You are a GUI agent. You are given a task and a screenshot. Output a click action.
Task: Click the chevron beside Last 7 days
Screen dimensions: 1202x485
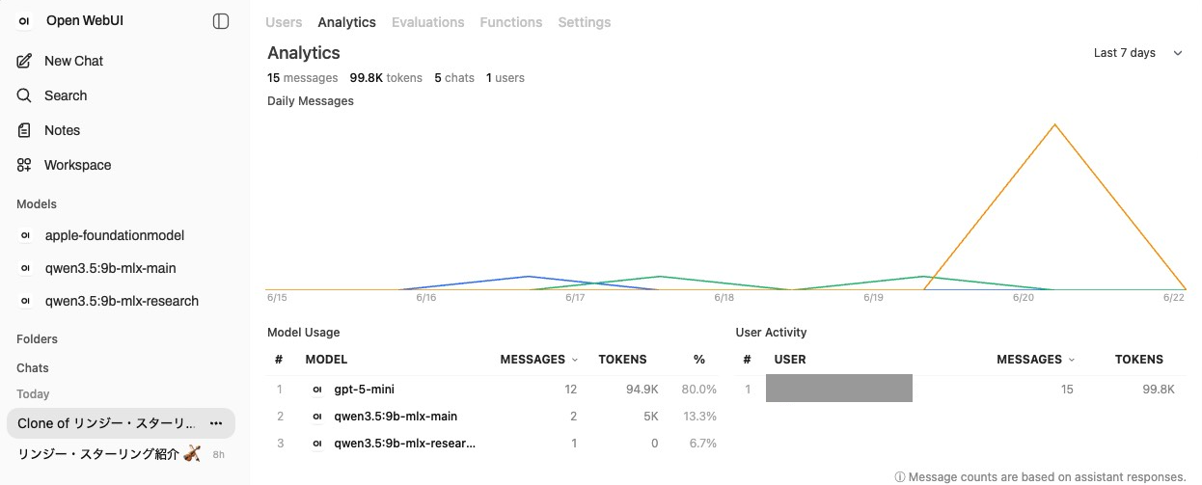pos(1177,53)
